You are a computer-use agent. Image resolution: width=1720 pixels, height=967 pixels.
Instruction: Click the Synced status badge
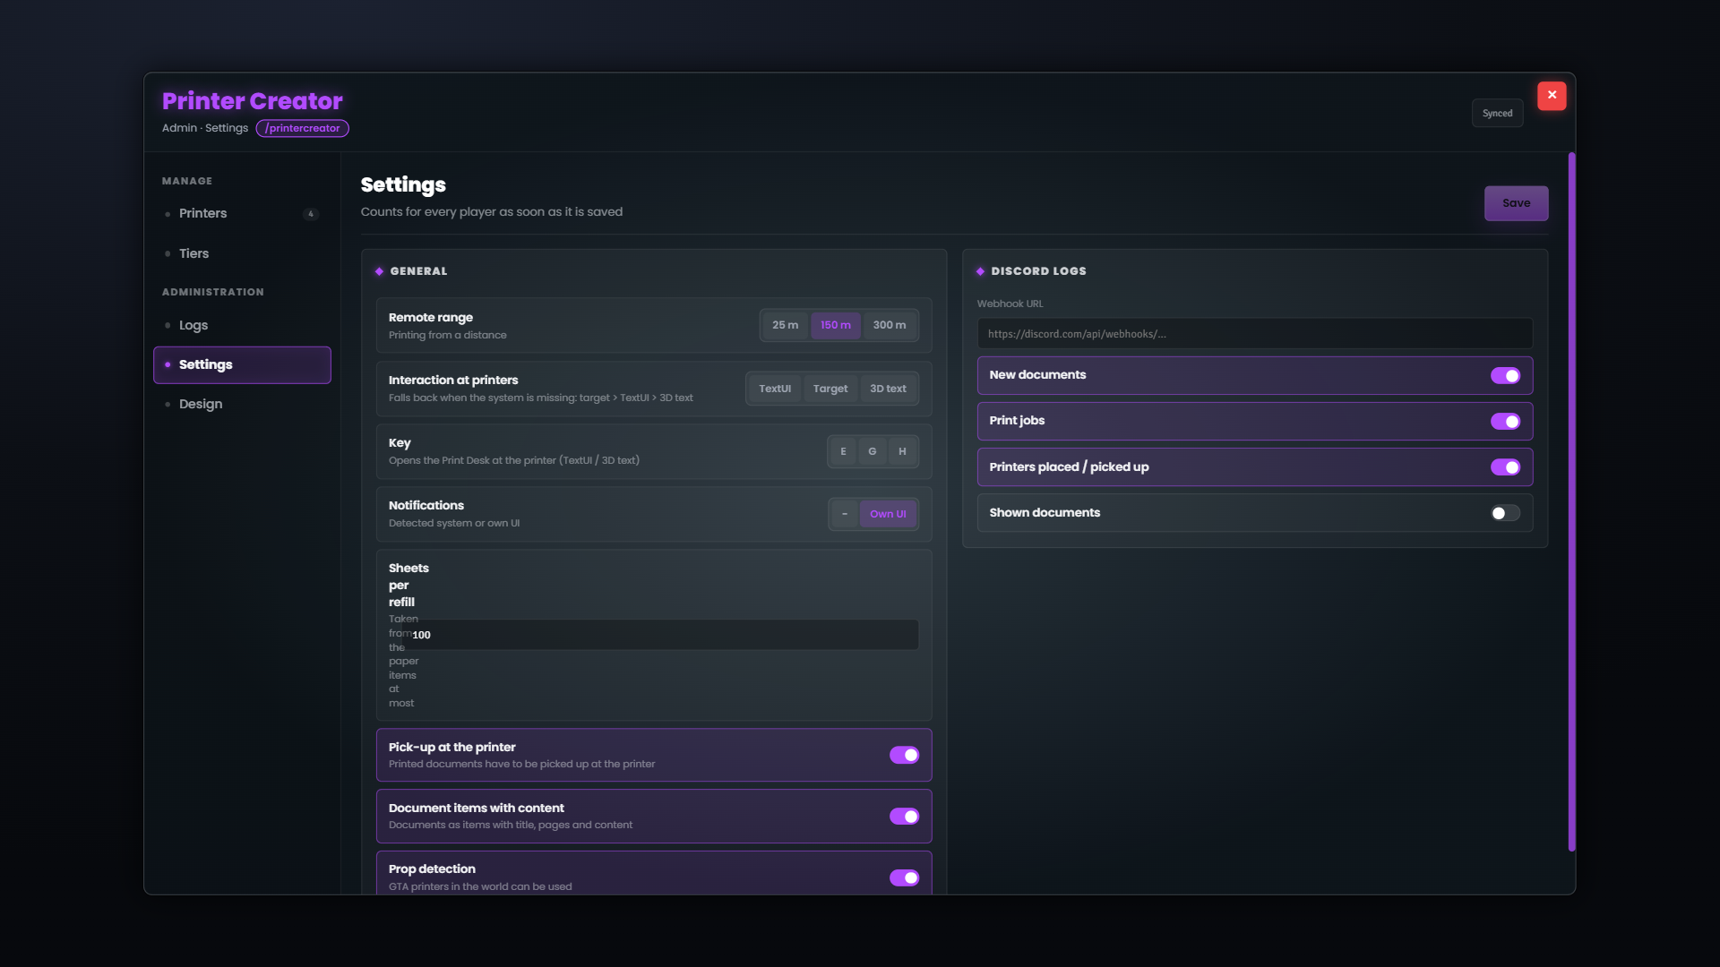point(1497,113)
